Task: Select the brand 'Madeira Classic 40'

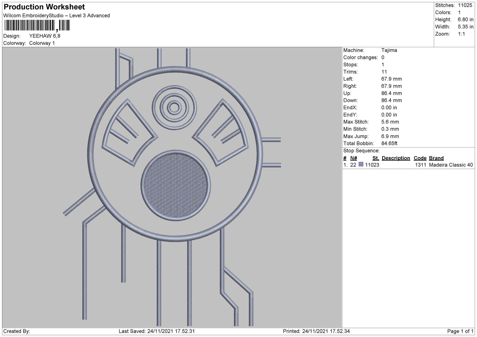Action: click(x=451, y=165)
